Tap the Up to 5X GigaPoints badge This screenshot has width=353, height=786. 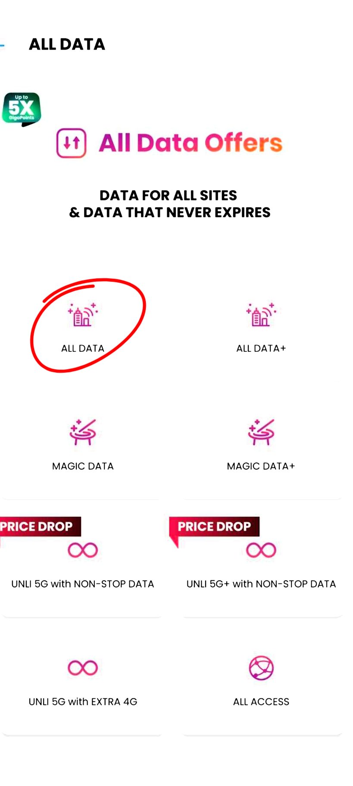click(22, 108)
